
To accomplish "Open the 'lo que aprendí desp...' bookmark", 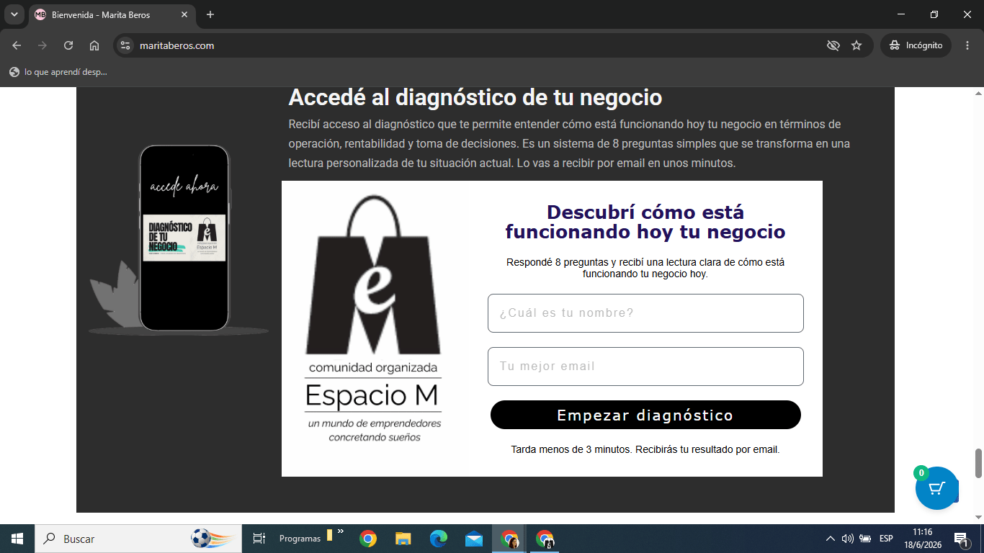I will (x=58, y=72).
